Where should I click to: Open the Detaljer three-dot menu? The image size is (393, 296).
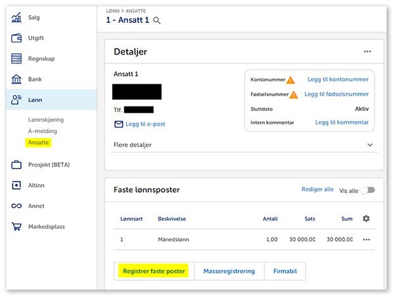(x=368, y=52)
